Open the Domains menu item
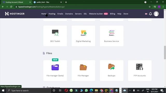The width and height of the screenshot is (166, 93). pyautogui.click(x=69, y=14)
